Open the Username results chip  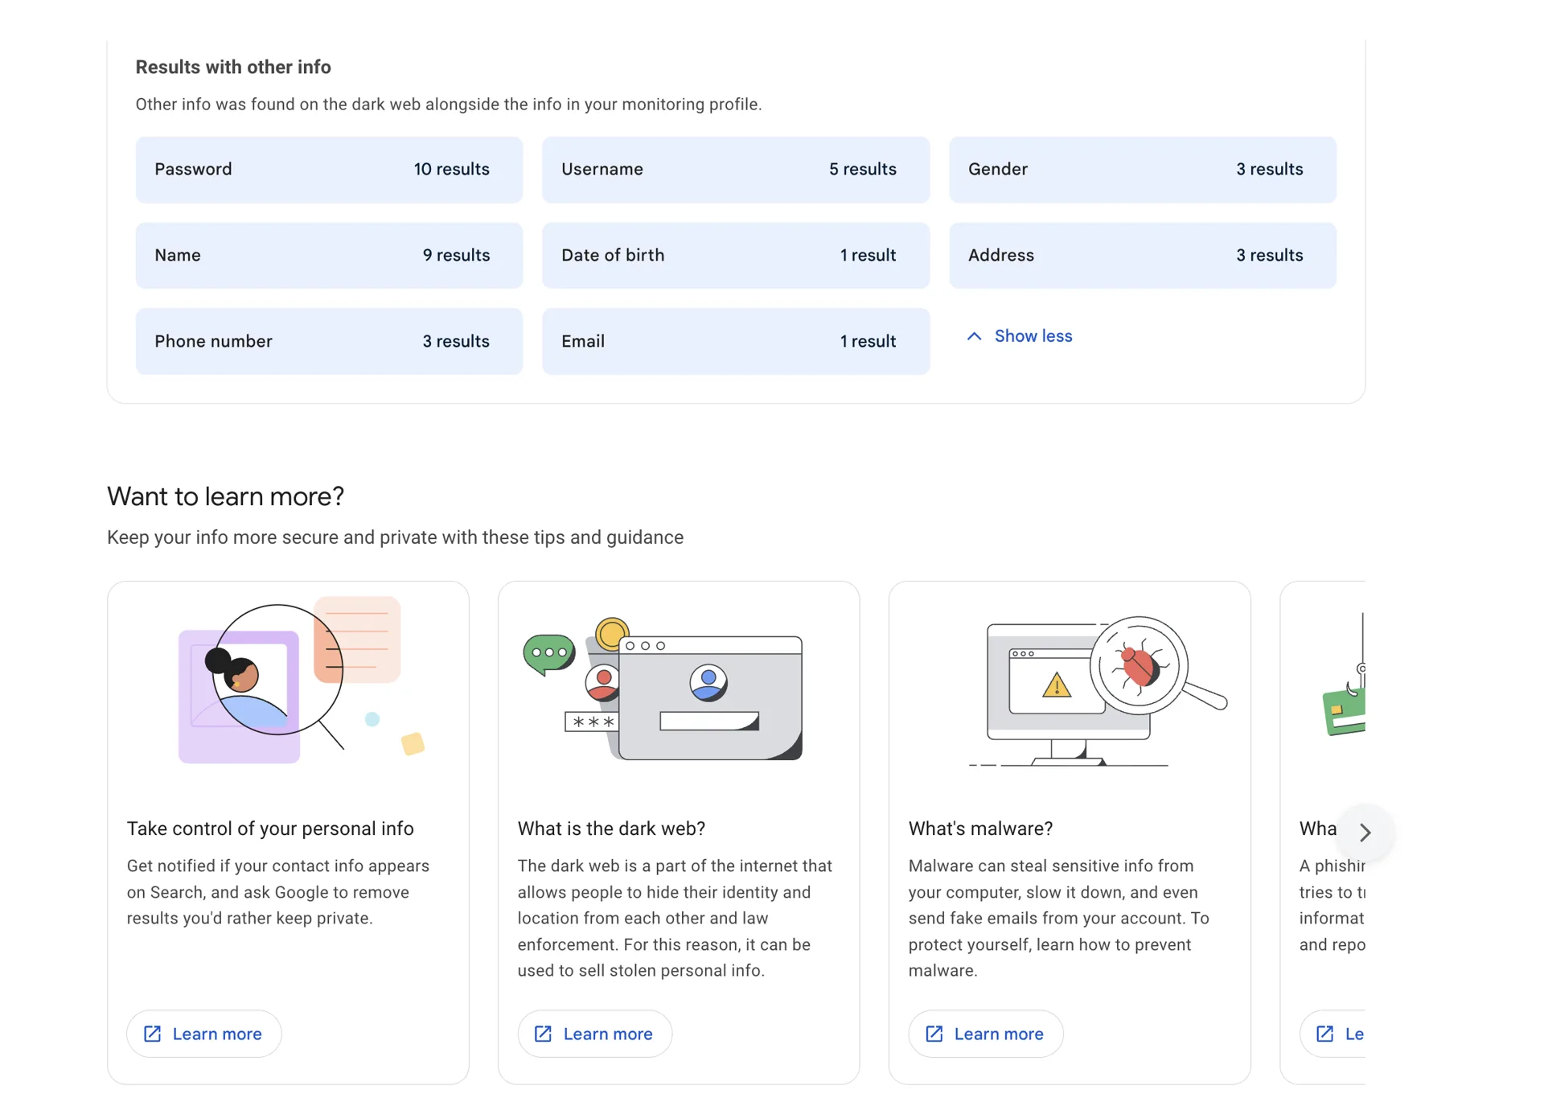click(735, 170)
